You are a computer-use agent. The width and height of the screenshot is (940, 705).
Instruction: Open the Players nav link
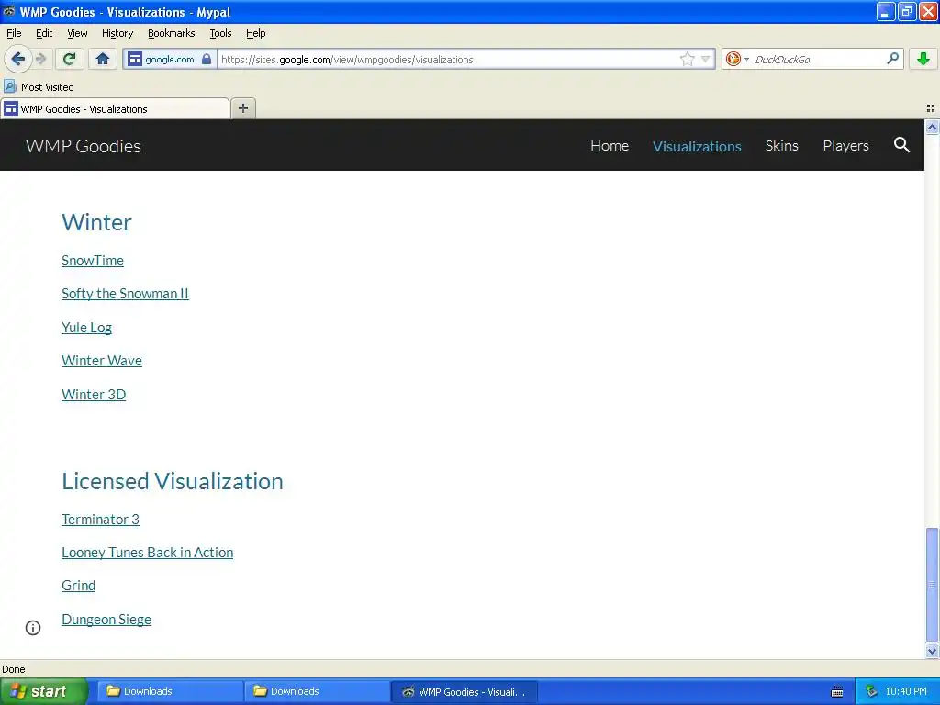[x=845, y=146]
